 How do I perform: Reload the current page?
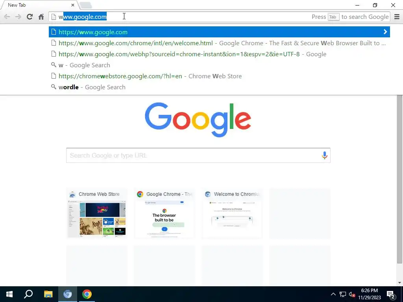30,17
